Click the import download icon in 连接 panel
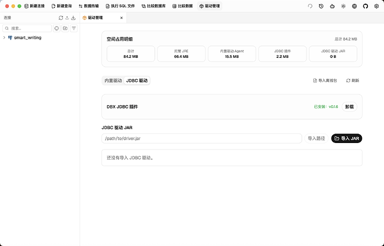 73,18
